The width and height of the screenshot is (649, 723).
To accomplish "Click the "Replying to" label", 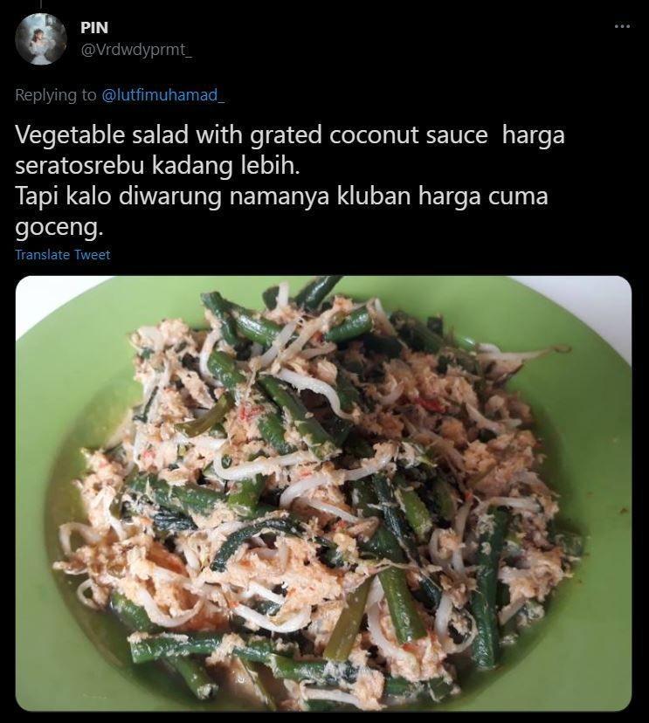I will click(56, 95).
